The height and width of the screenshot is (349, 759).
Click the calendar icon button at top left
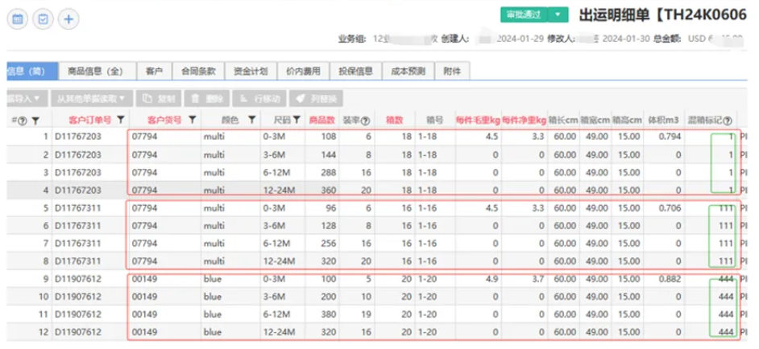[x=18, y=18]
